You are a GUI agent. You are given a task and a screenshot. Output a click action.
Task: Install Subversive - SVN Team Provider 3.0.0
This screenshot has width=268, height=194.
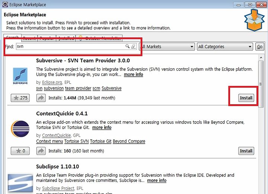pos(246,98)
